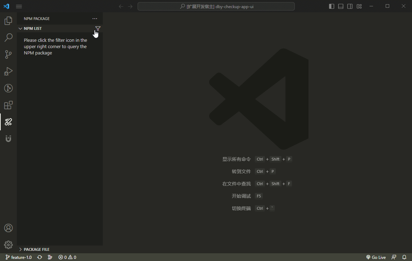412x261 pixels.
Task: Open the customize layout icon
Action: click(359, 6)
